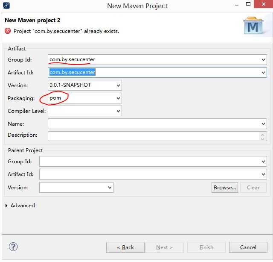This screenshot has height=262, width=273.
Task: Click the red error icon beside the message
Action: (x=8, y=31)
